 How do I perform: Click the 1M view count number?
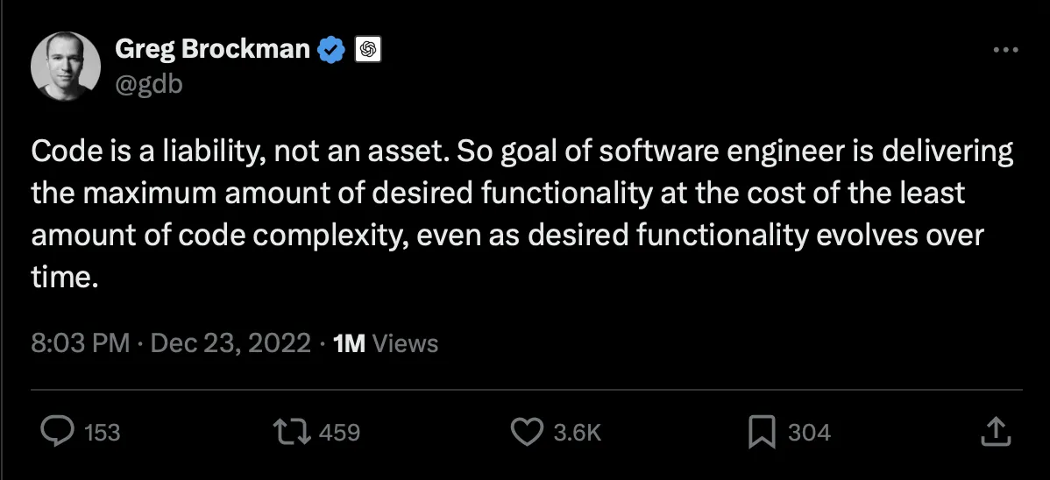[350, 342]
